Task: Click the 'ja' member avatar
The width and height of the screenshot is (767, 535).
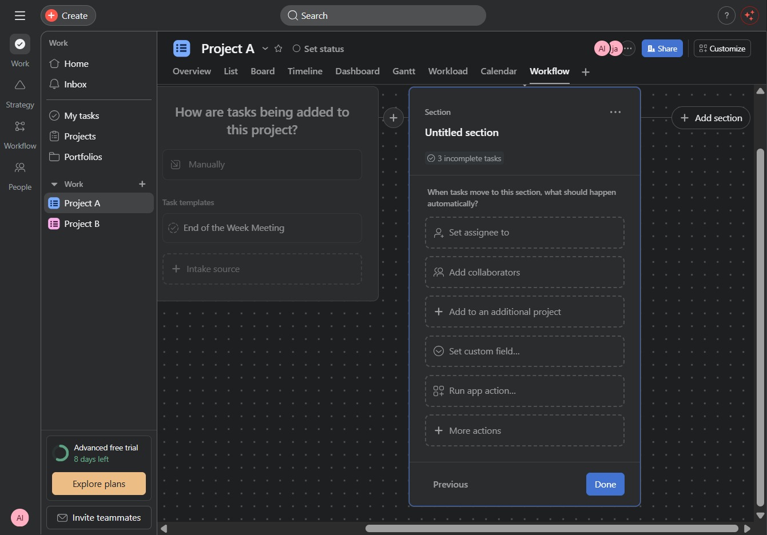Action: click(615, 49)
